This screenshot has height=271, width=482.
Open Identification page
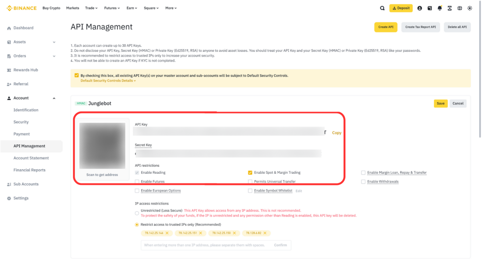point(26,110)
